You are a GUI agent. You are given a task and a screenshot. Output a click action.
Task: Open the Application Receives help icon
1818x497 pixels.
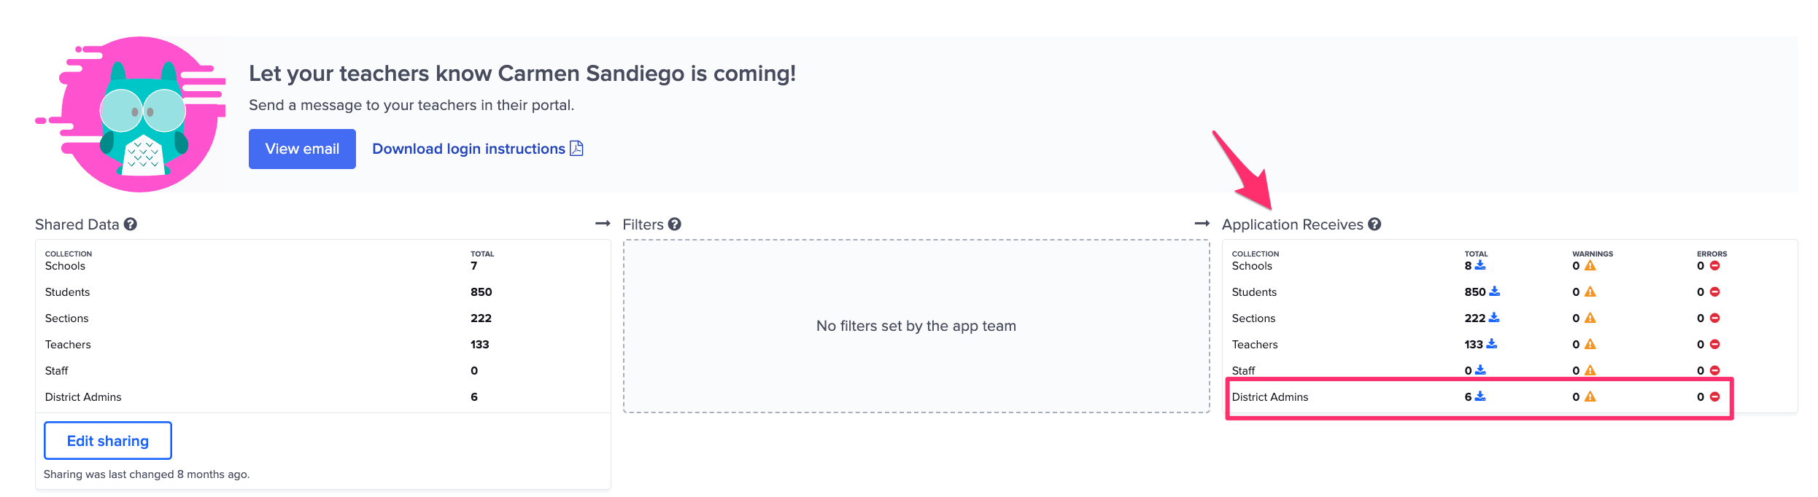coord(1374,224)
